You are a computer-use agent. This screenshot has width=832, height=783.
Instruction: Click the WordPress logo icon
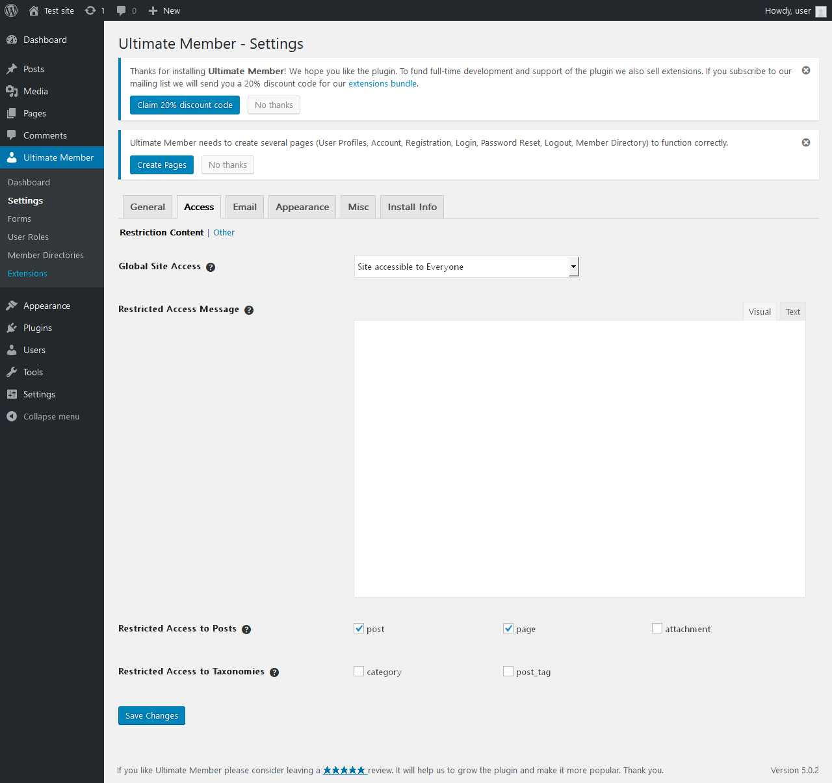click(11, 10)
